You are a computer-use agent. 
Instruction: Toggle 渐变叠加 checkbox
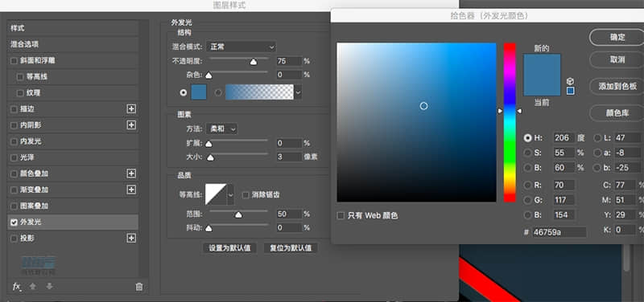(14, 190)
